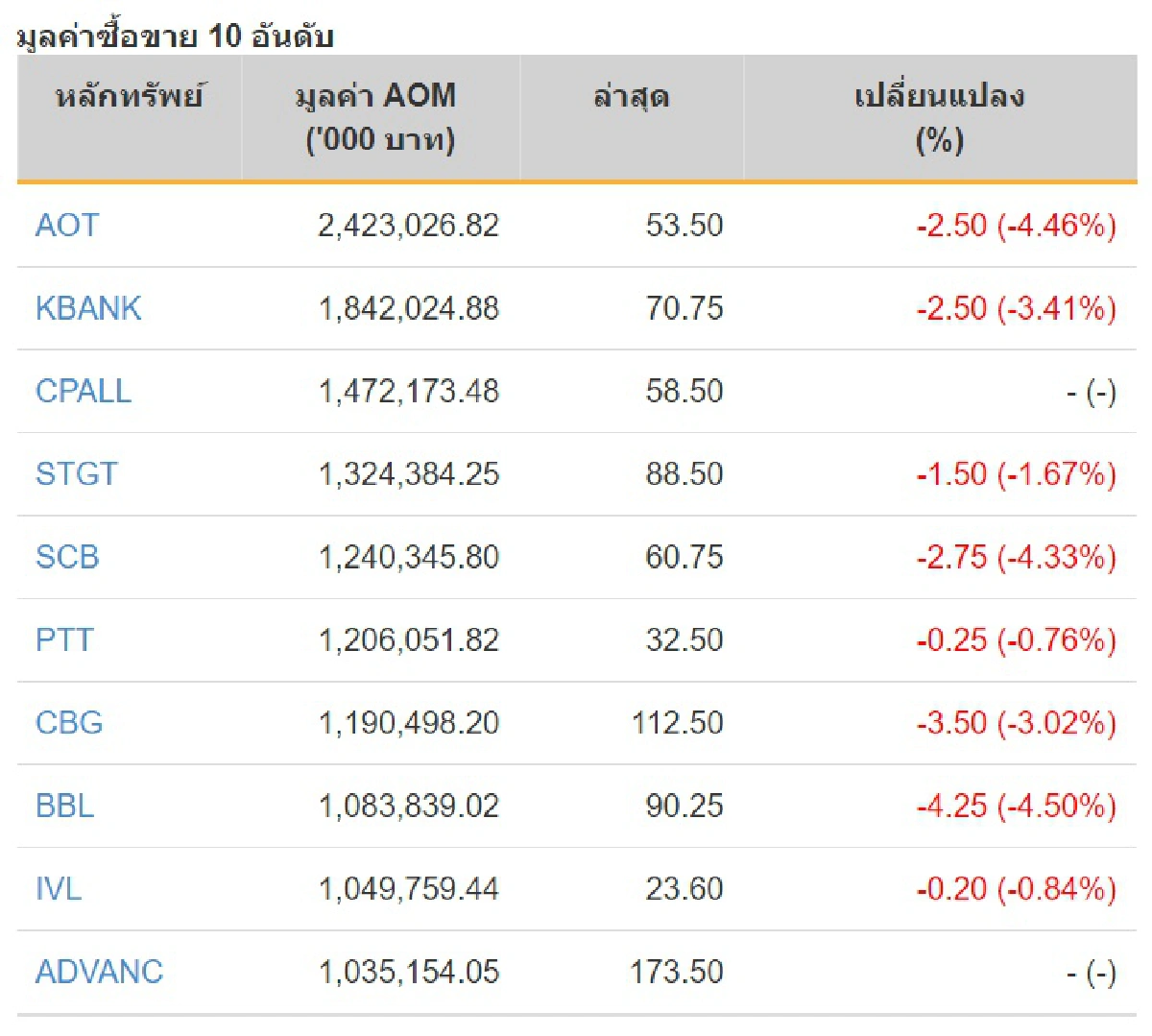Open the ADVANC stock link
This screenshot has height=1036, width=1152.
click(x=99, y=972)
